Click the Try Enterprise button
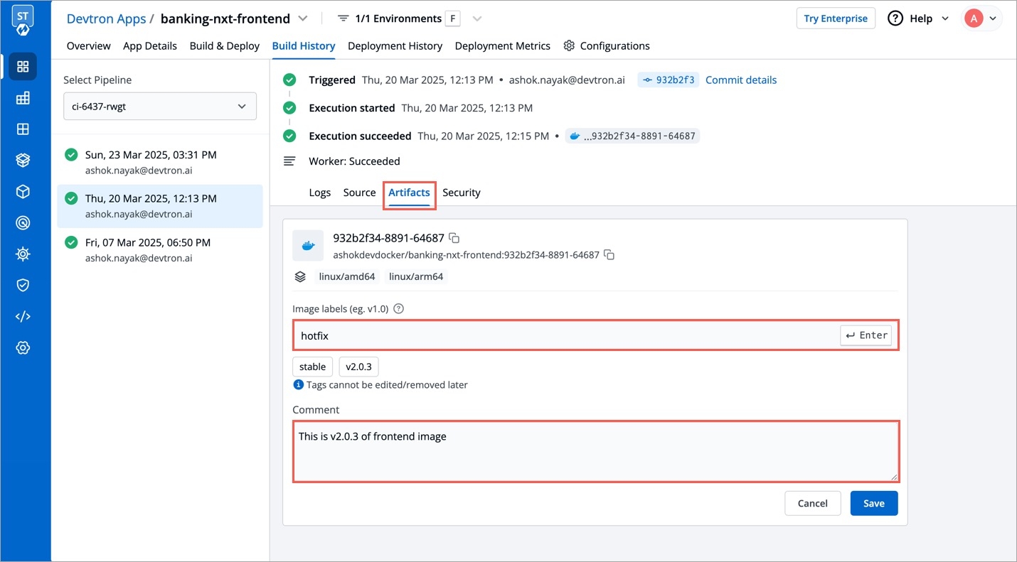The width and height of the screenshot is (1017, 562). [836, 18]
